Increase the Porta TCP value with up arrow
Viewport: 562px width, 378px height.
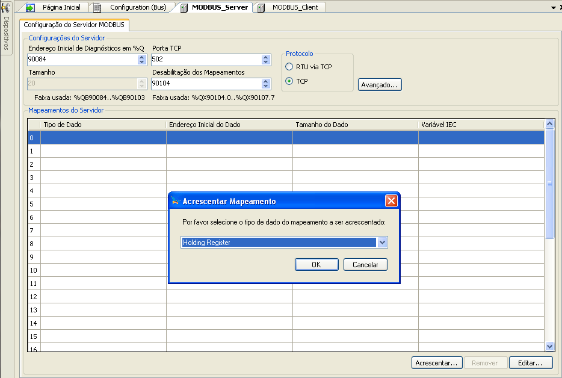point(266,57)
